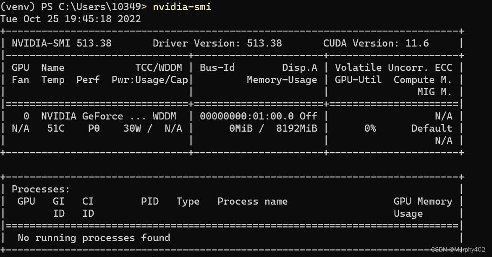Click the 'Pwr:Usage/Cap' column header

point(150,80)
